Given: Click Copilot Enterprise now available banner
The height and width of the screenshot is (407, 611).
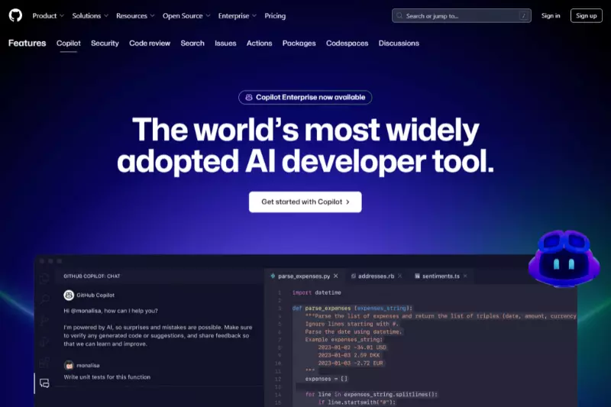Looking at the screenshot, I should point(305,98).
